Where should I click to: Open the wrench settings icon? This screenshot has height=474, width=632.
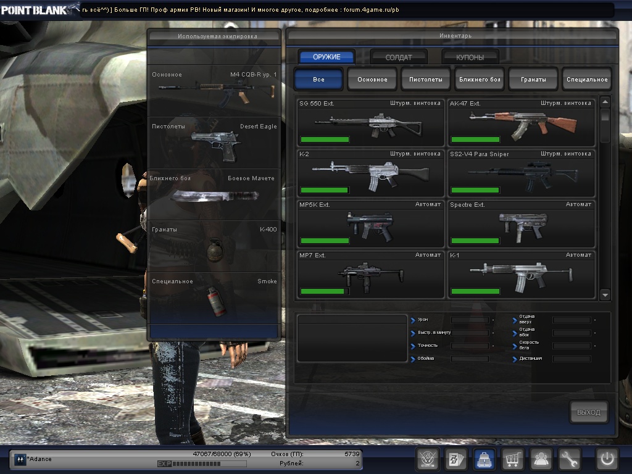pyautogui.click(x=568, y=459)
